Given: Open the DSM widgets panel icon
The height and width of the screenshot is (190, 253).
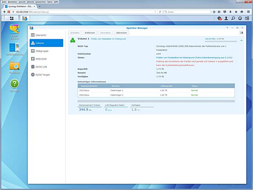Looking at the screenshot, I should pyautogui.click(x=240, y=19).
